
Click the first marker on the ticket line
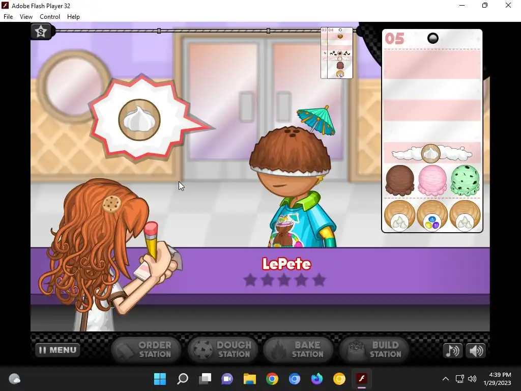159,31
